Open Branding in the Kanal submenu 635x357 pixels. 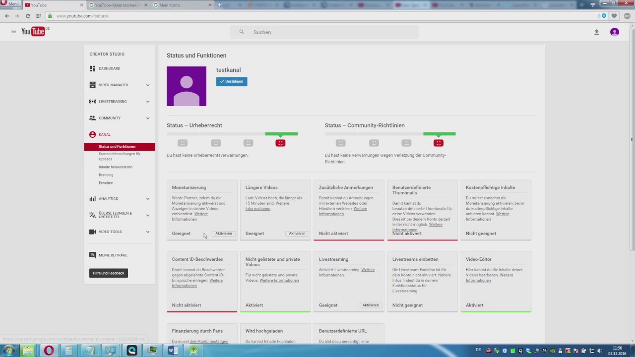pyautogui.click(x=106, y=175)
